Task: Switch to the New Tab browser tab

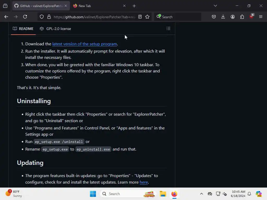Action: tap(99, 6)
